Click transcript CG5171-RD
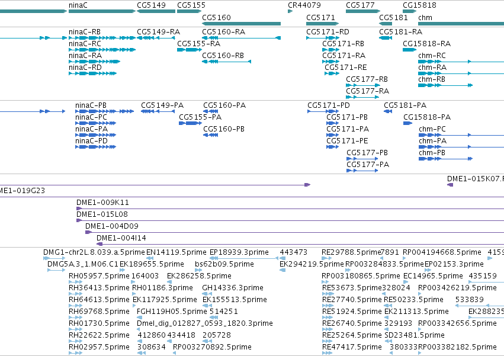Viewport: 504px width, 356px height. (x=328, y=32)
